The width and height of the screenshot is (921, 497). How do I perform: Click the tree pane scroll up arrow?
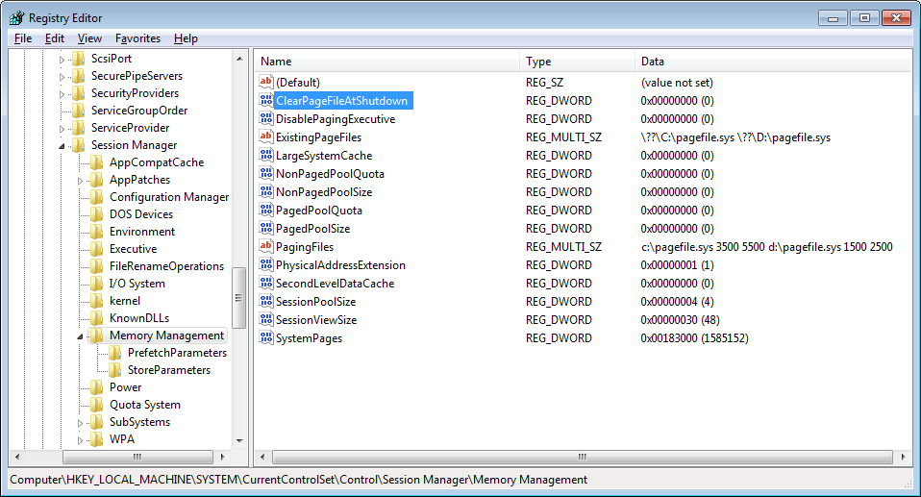click(239, 59)
